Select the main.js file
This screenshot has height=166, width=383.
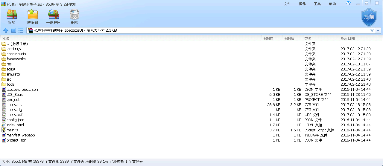(12, 130)
